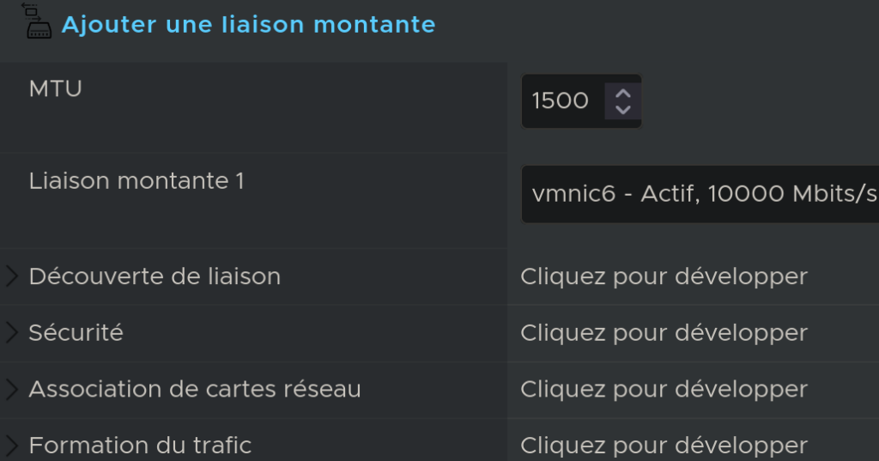Image resolution: width=879 pixels, height=461 pixels.
Task: Click the 'Liaison montante 1' label
Action: tap(136, 181)
